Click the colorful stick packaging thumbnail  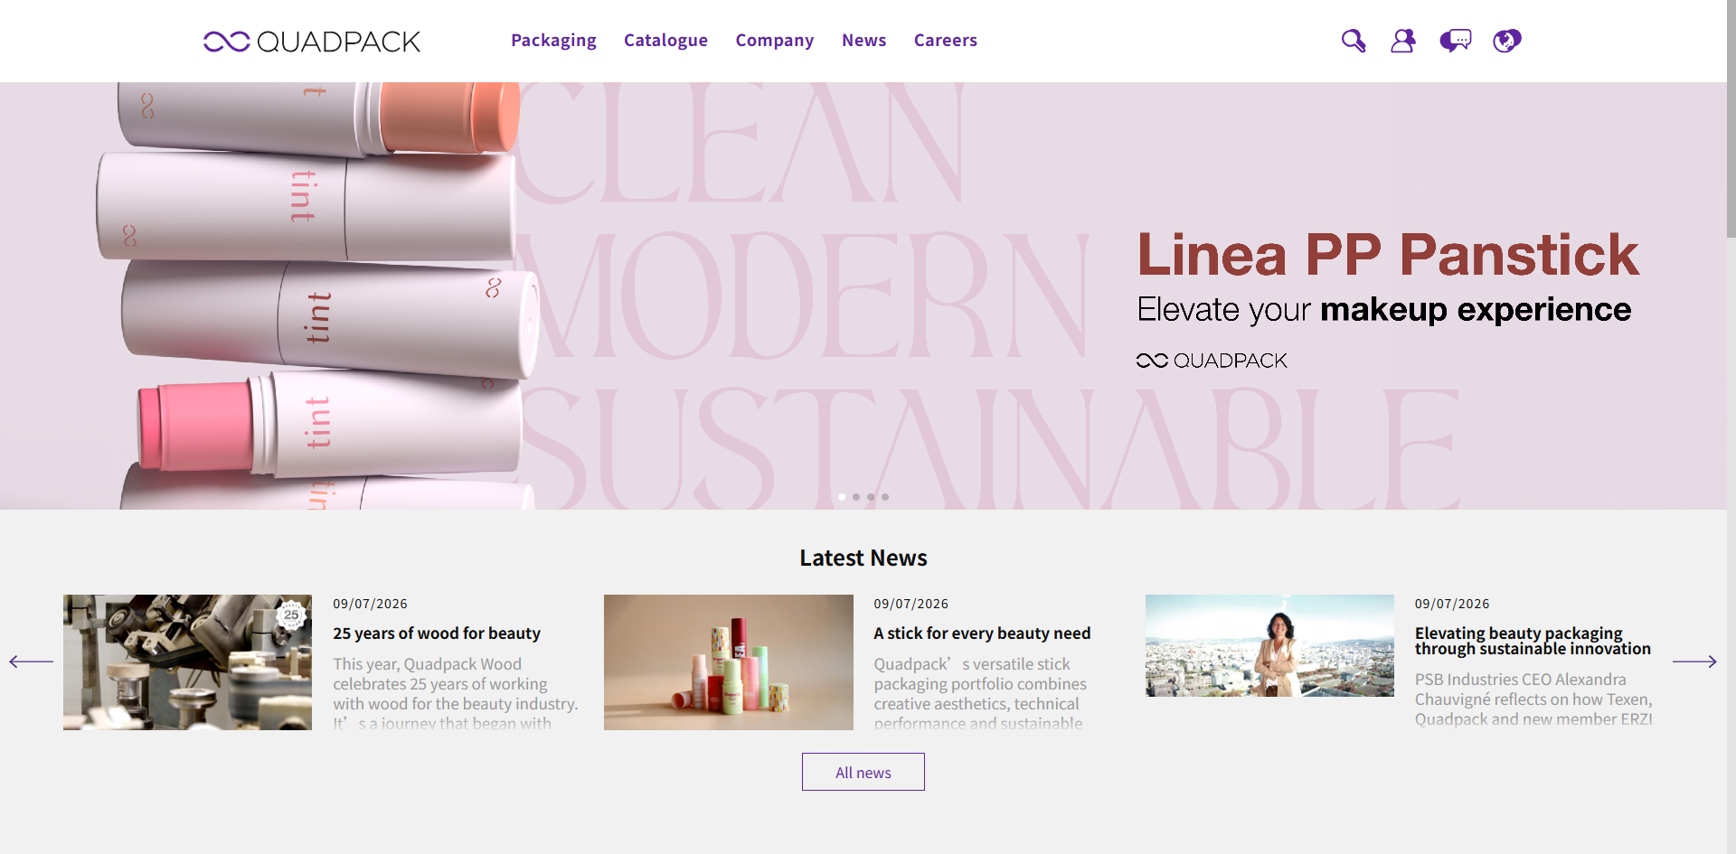point(729,662)
